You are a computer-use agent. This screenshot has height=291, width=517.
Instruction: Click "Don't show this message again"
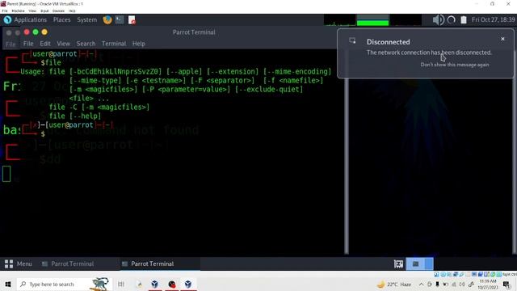click(455, 65)
